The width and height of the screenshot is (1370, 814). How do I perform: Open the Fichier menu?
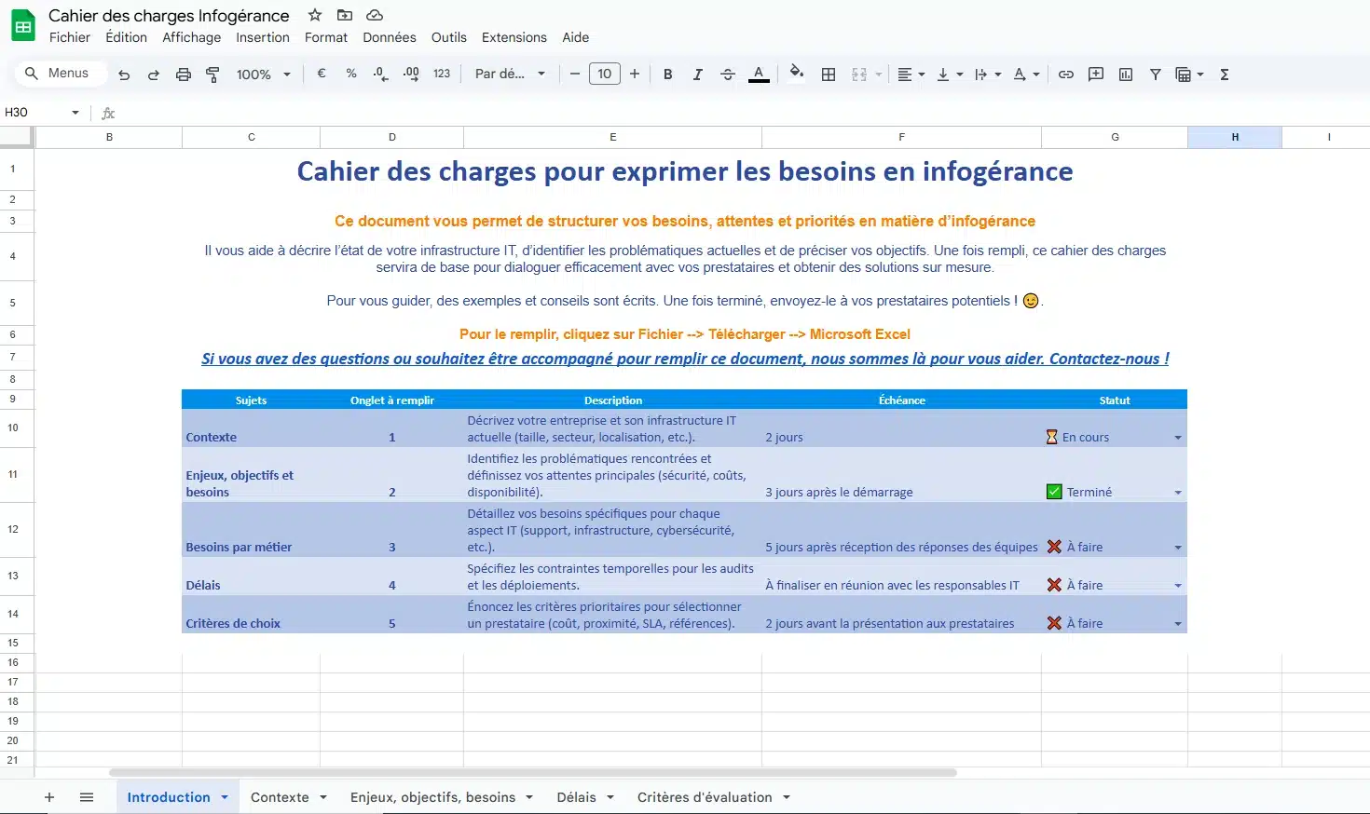pos(70,37)
